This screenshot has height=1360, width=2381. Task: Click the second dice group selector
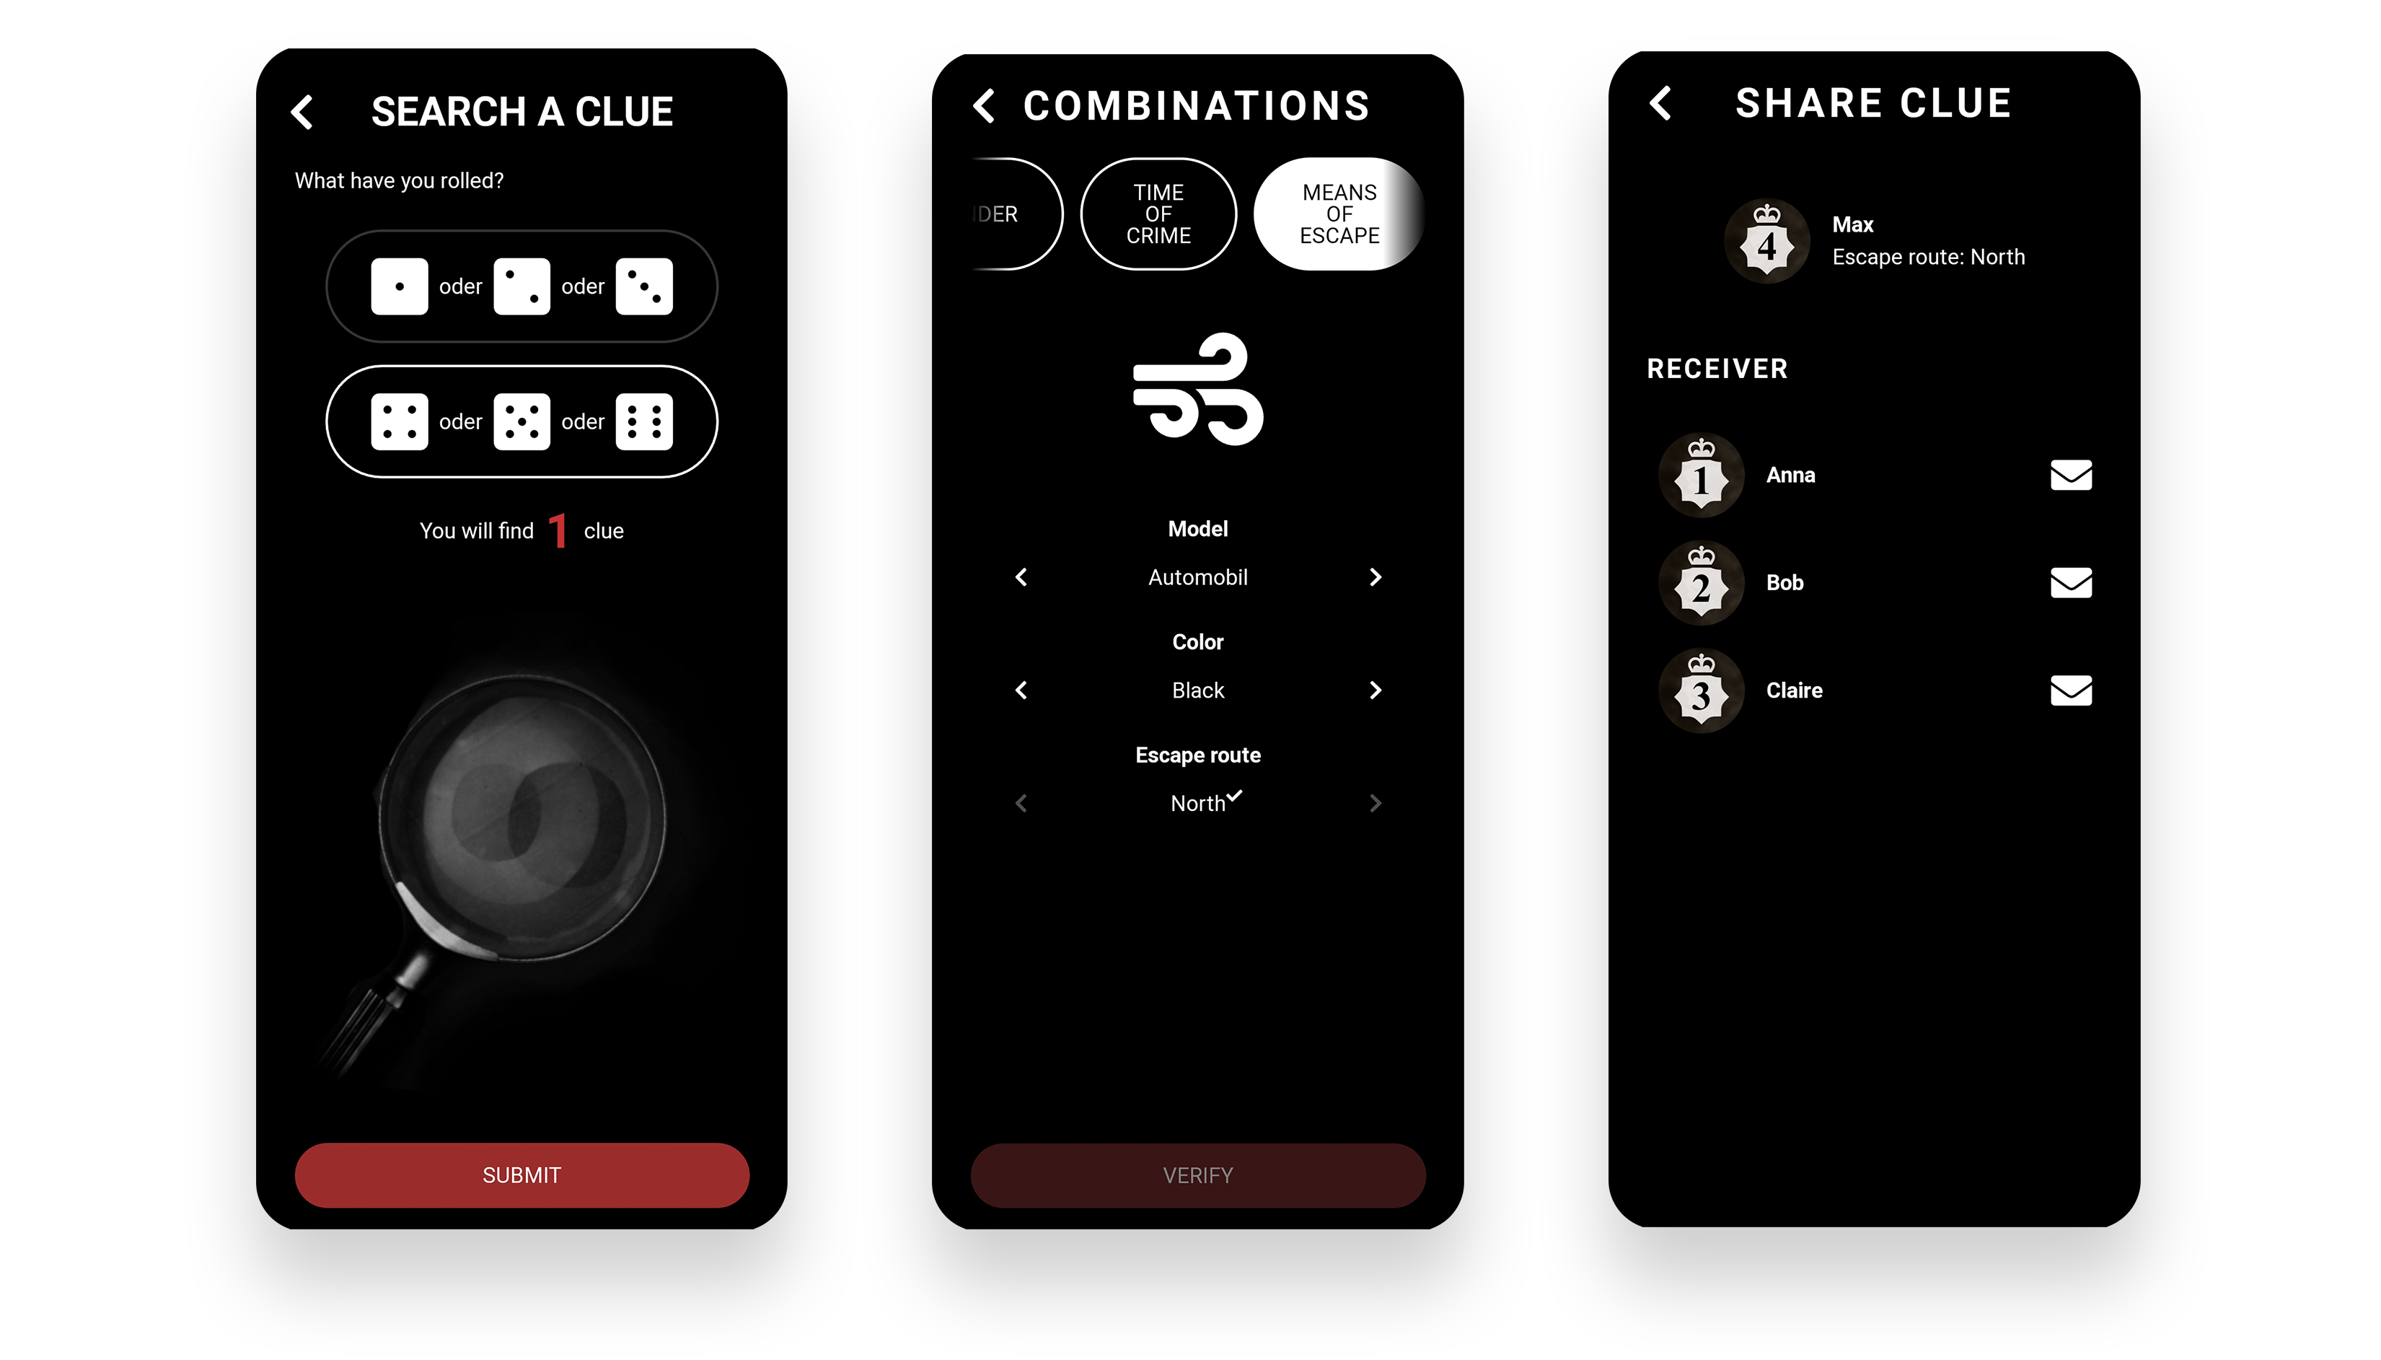pyautogui.click(x=521, y=421)
